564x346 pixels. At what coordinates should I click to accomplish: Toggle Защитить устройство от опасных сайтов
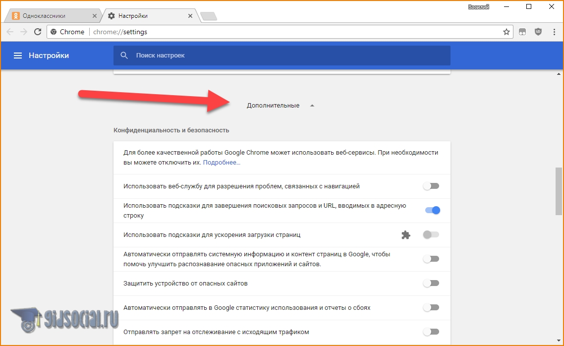pos(431,284)
